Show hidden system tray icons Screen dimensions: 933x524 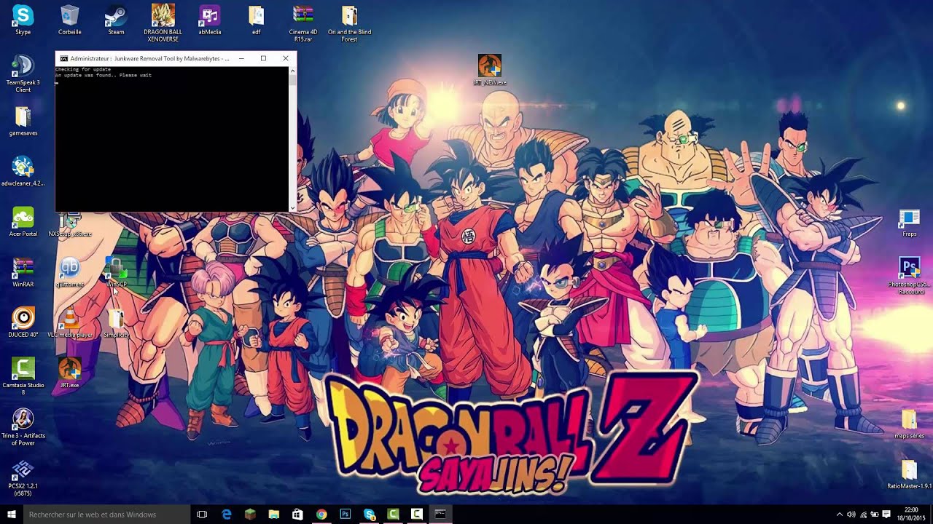(x=840, y=514)
